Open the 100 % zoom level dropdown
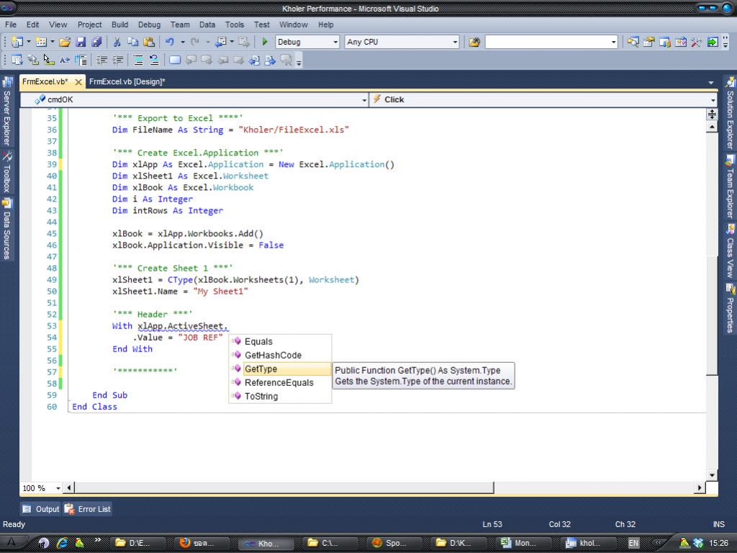 tap(58, 488)
